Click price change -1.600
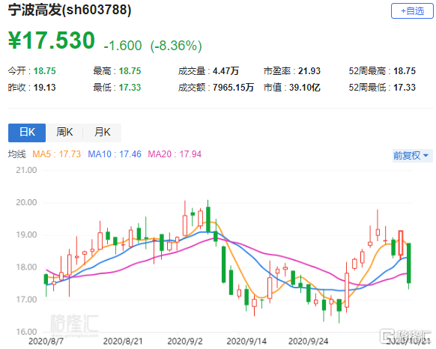Screen dimensions: 436x349 (x=123, y=46)
